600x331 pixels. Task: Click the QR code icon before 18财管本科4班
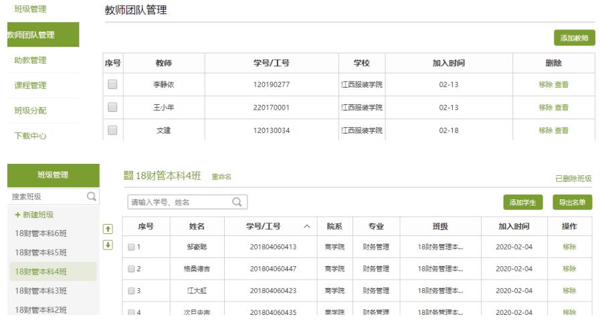click(128, 177)
